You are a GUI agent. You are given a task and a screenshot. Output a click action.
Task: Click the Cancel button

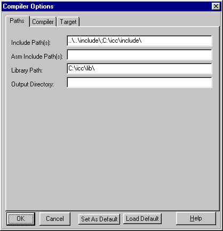pyautogui.click(x=55, y=219)
